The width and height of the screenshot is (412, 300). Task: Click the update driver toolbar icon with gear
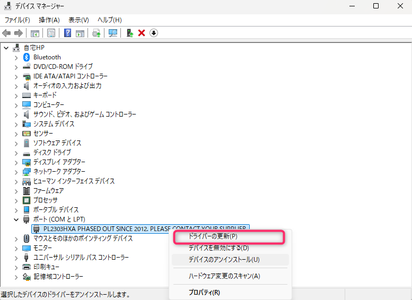pyautogui.click(x=97, y=33)
